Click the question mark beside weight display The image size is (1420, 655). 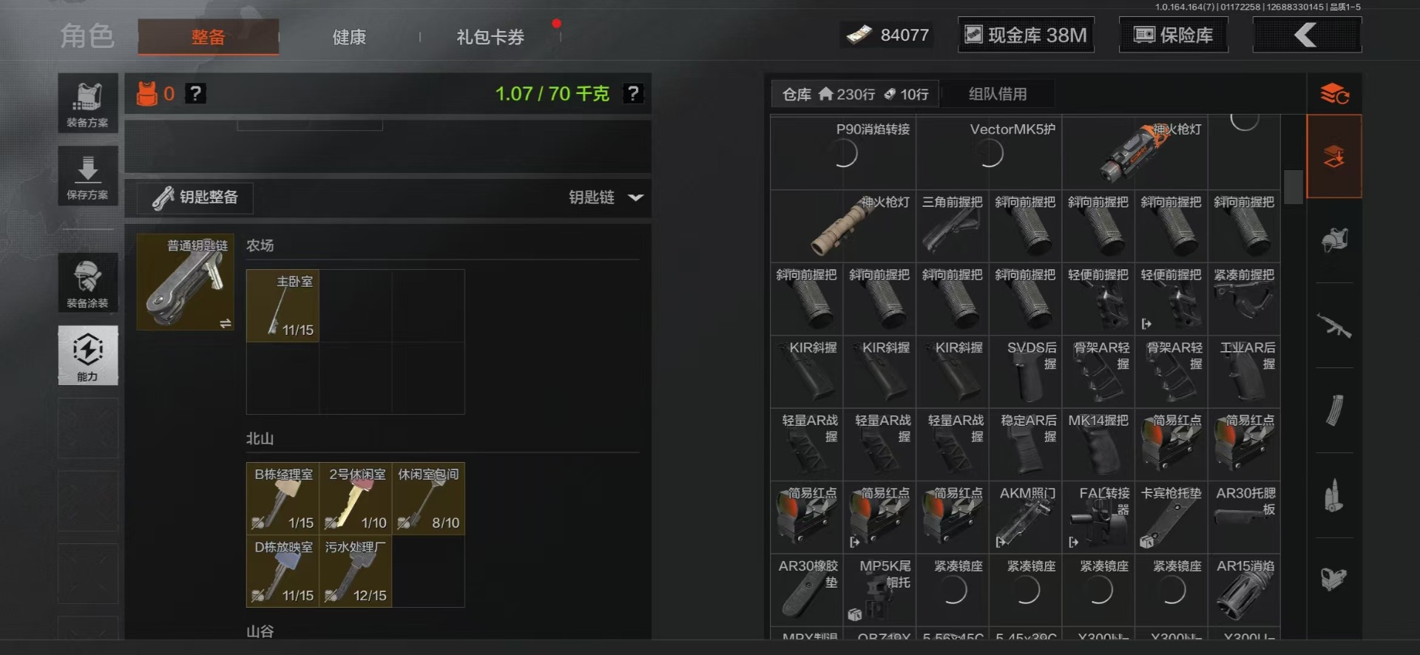point(633,94)
